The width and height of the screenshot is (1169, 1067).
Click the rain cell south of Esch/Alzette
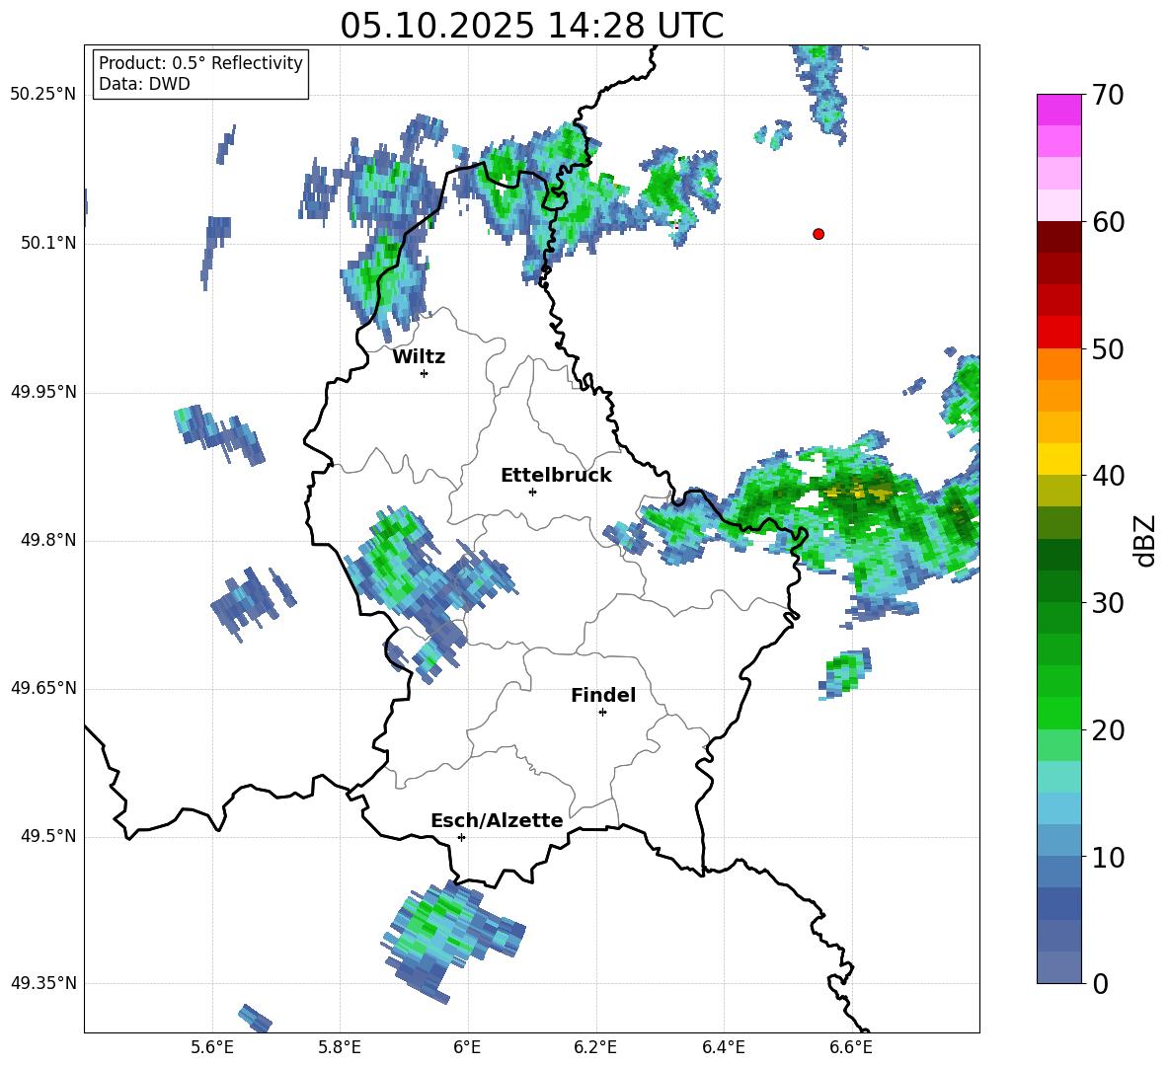(x=452, y=940)
